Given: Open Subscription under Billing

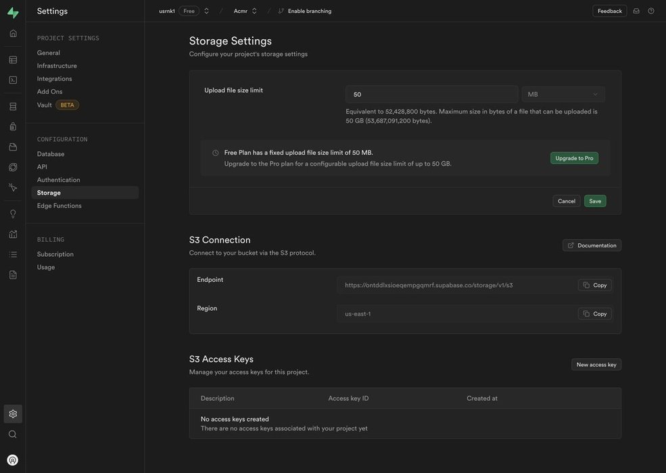Looking at the screenshot, I should [55, 254].
